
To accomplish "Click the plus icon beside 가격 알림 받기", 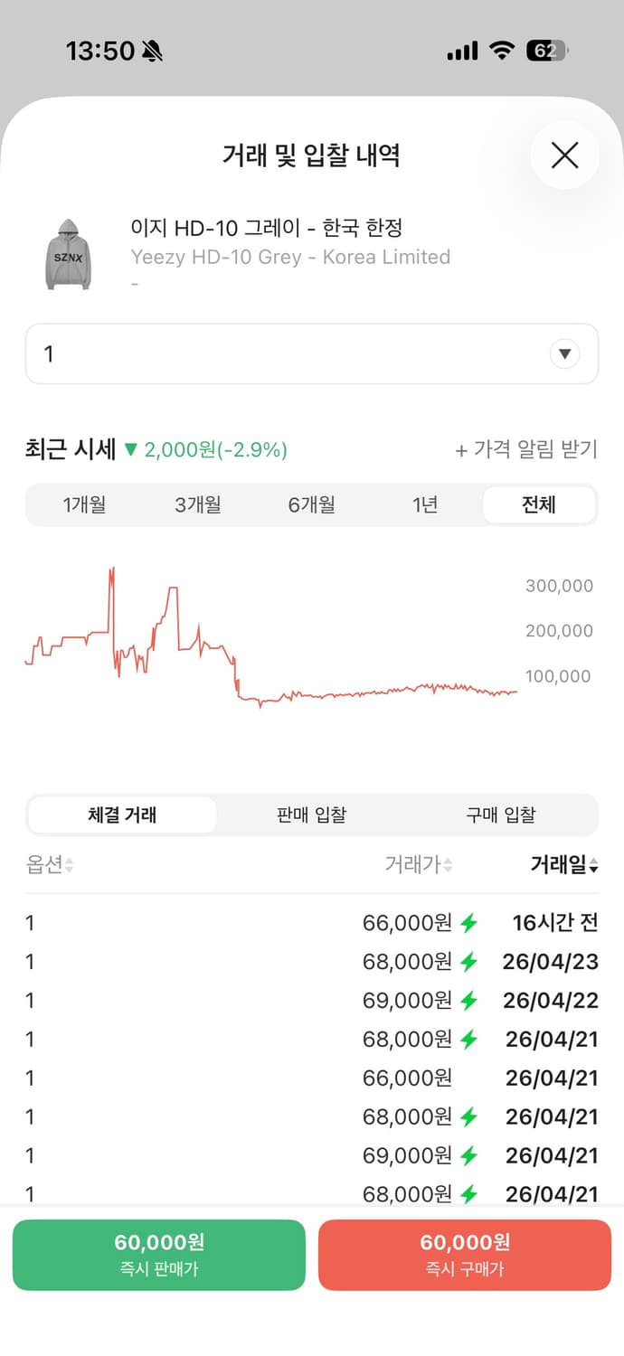I will coord(463,449).
